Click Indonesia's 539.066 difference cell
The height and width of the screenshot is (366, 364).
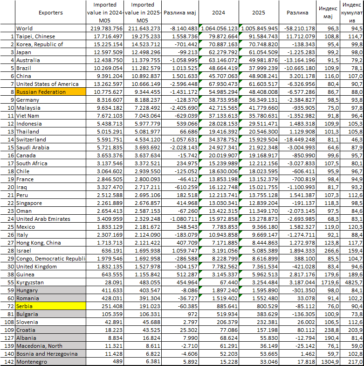pos(180,124)
